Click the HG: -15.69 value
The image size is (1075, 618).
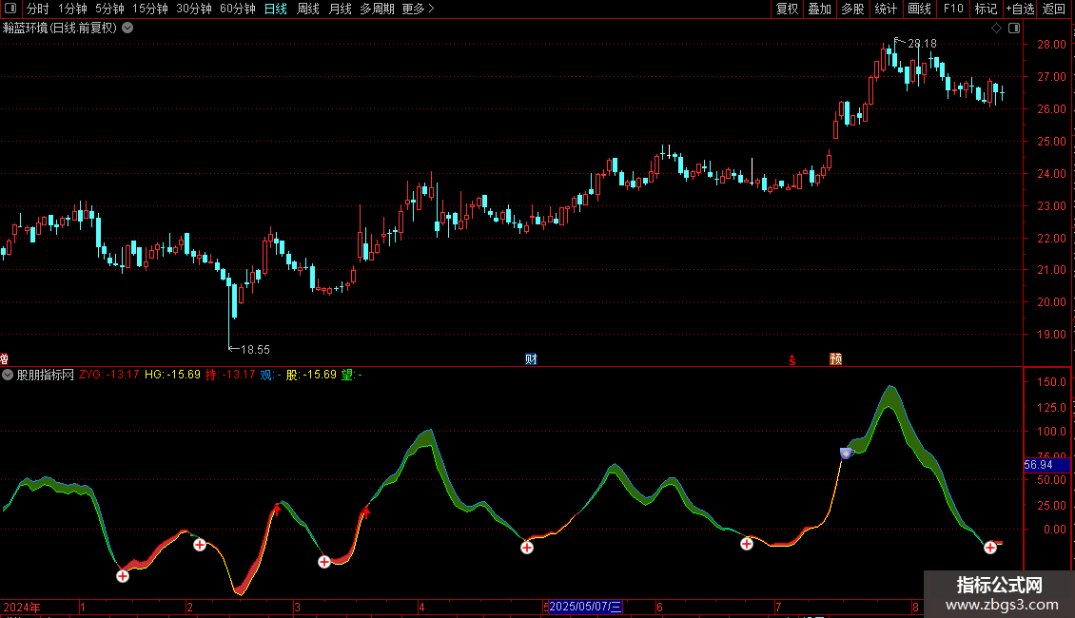tap(173, 375)
